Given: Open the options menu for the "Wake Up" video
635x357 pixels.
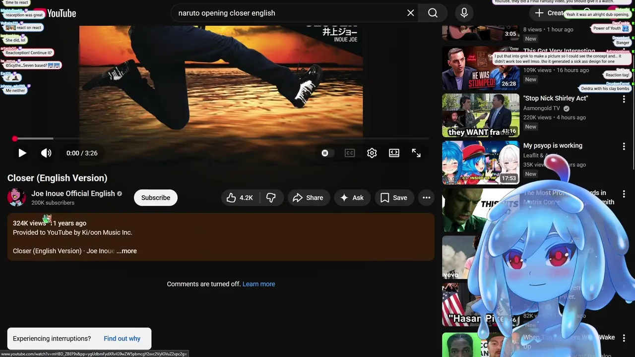Looking at the screenshot, I should click(x=624, y=338).
